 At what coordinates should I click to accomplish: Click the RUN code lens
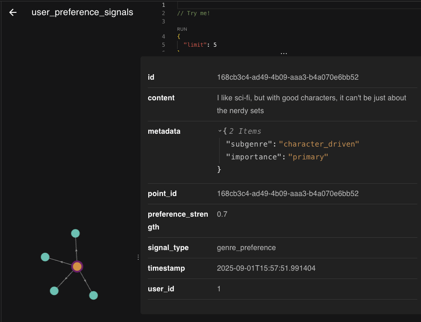point(182,29)
